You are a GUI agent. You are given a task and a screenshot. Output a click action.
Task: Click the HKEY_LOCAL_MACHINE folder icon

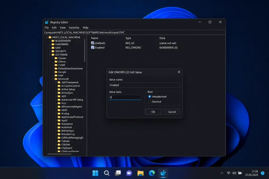tap(50, 37)
